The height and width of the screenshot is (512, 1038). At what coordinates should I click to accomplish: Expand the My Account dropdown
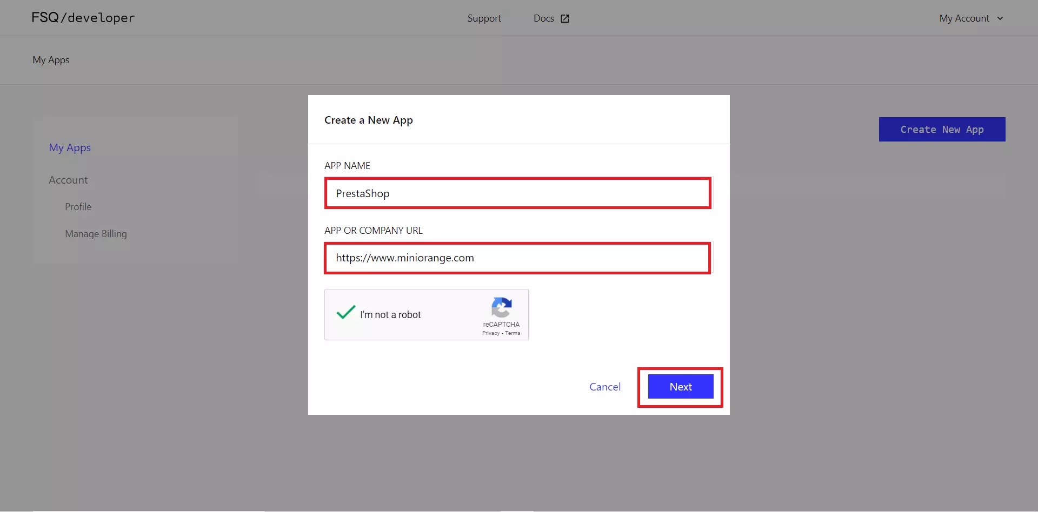click(971, 18)
